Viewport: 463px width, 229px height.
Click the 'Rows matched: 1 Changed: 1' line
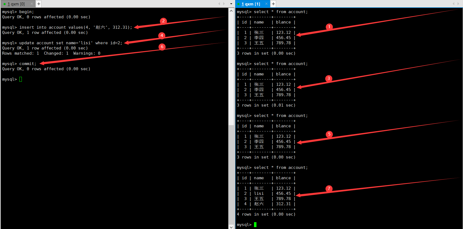click(51, 53)
